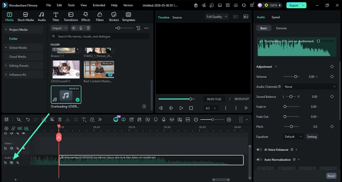The width and height of the screenshot is (342, 182).
Task: Switch to the Speed tab
Action: tap(276, 17)
